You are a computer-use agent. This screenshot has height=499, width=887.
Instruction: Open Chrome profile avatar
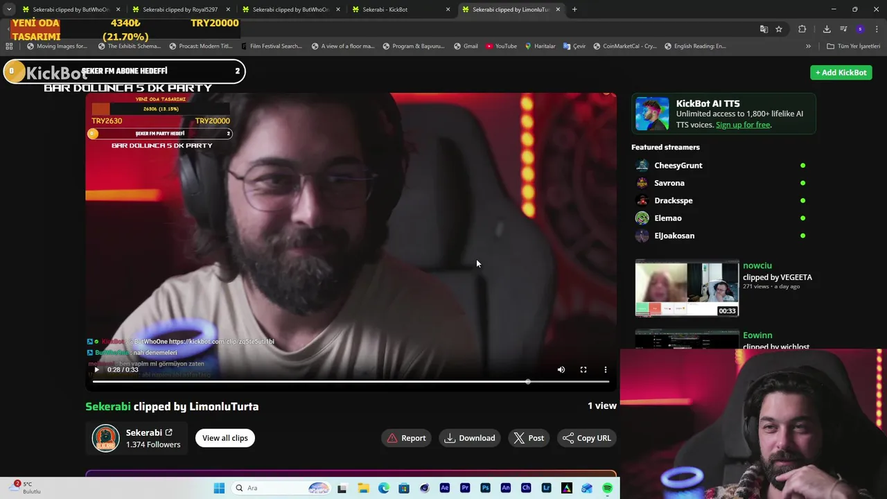[x=860, y=29]
